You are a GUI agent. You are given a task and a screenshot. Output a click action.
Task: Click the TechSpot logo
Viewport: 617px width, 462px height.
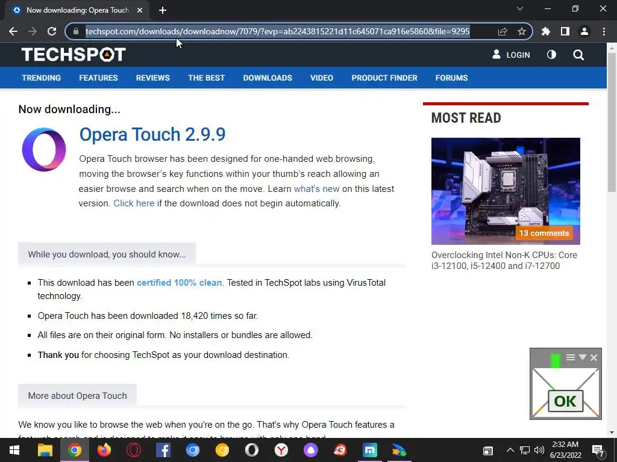click(x=74, y=54)
